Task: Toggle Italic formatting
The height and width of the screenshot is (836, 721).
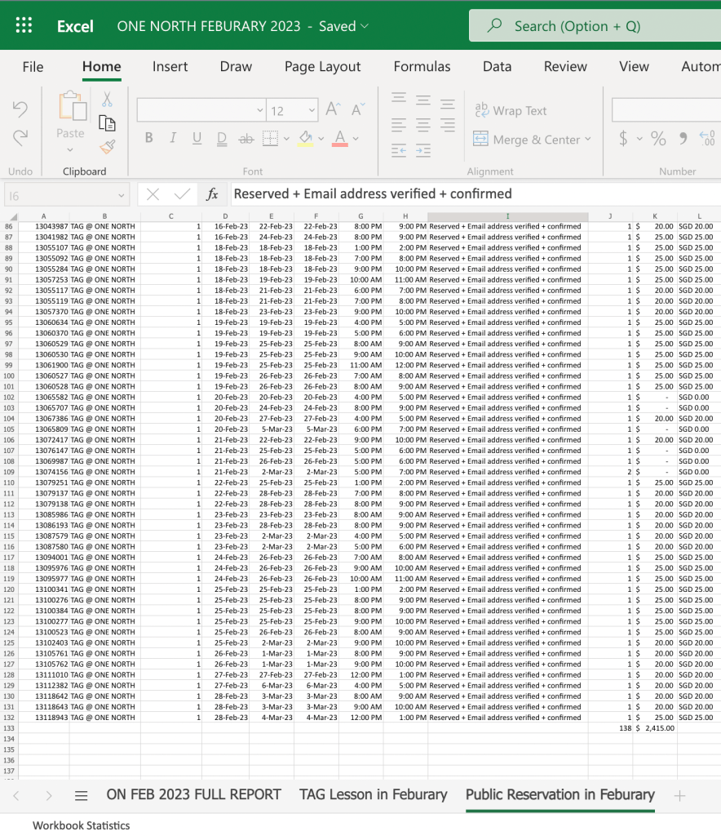Action: (172, 139)
